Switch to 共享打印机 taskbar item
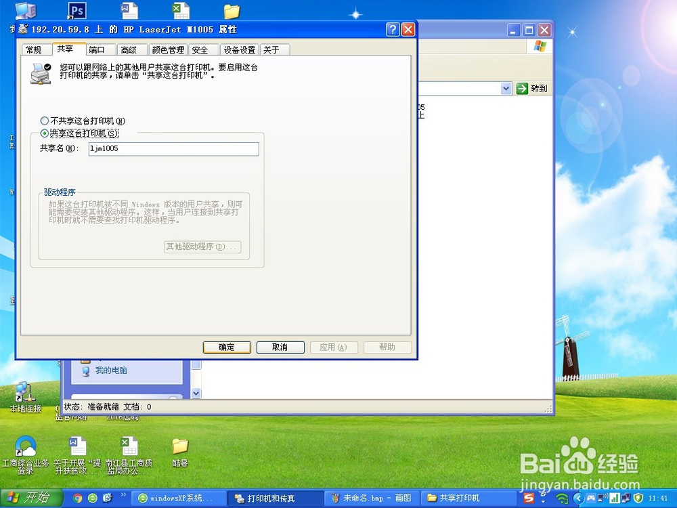677x508 pixels. [x=468, y=499]
